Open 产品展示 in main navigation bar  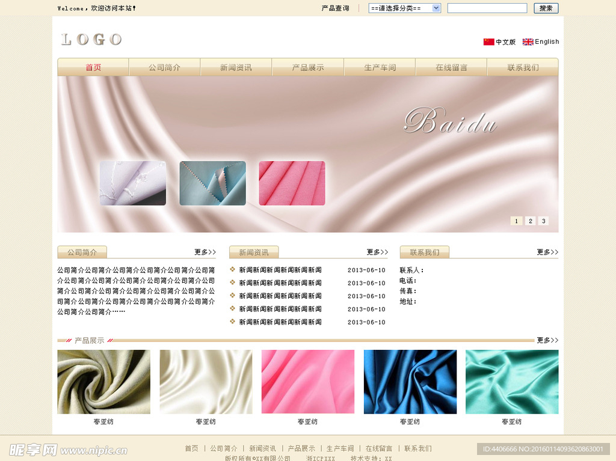click(x=308, y=67)
